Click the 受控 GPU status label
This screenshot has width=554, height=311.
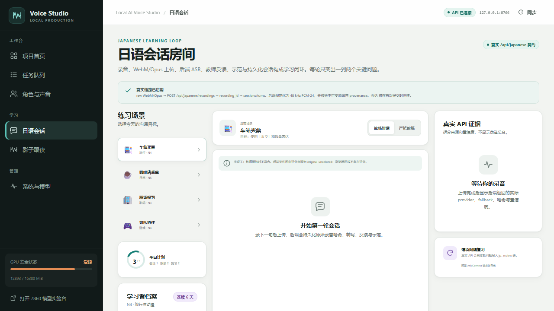pyautogui.click(x=88, y=262)
